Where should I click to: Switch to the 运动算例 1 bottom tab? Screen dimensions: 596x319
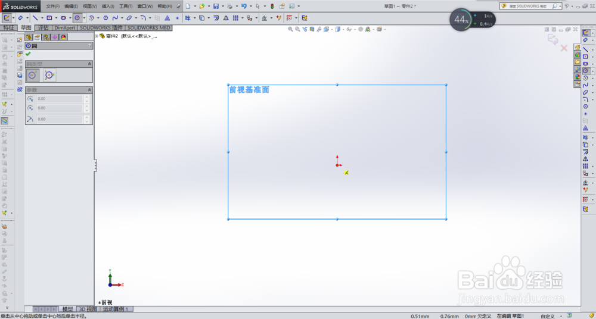click(x=116, y=309)
